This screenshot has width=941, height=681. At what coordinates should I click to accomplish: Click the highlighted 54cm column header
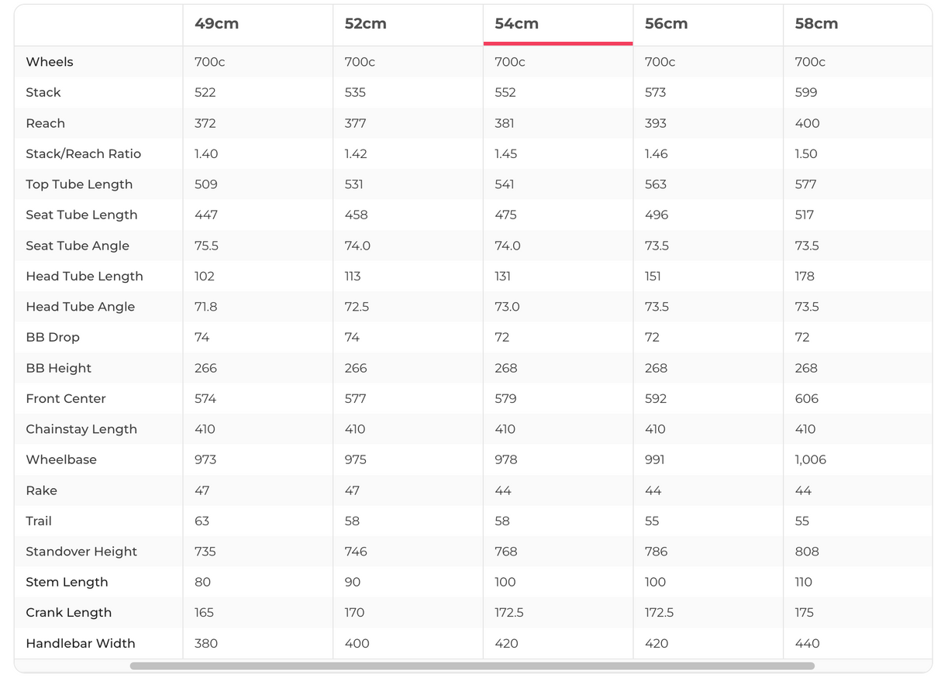pos(516,24)
